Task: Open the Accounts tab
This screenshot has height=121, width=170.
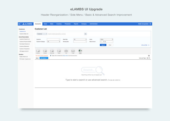Action: click(38, 24)
